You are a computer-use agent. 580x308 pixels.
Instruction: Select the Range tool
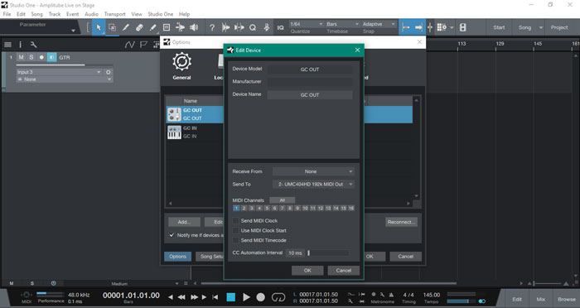(x=112, y=27)
